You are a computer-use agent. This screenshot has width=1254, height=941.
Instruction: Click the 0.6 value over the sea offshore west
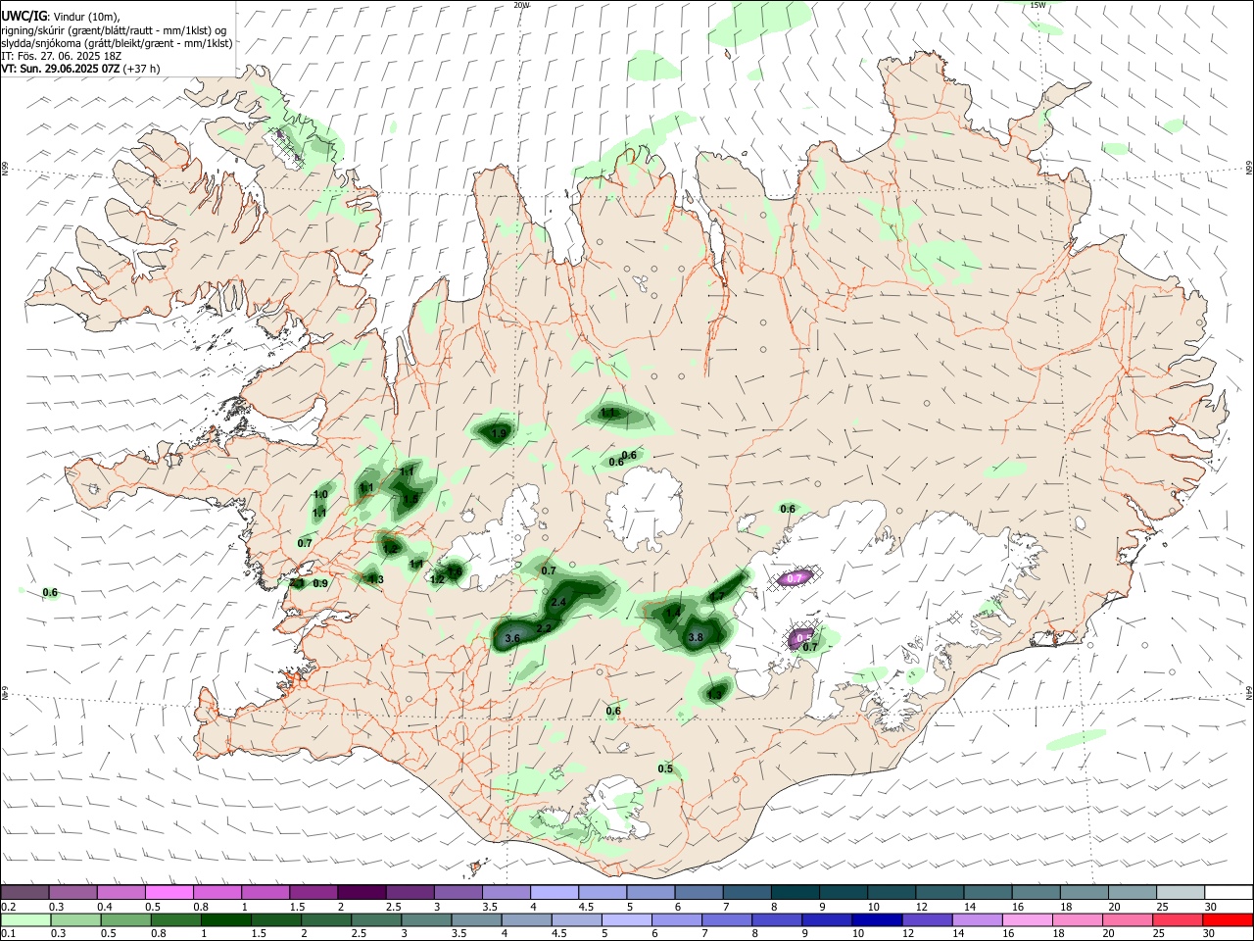tap(51, 592)
